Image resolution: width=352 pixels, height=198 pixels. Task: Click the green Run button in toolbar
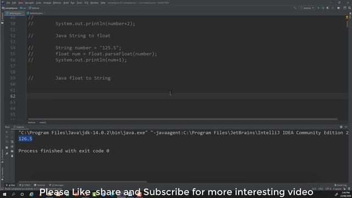318,8
